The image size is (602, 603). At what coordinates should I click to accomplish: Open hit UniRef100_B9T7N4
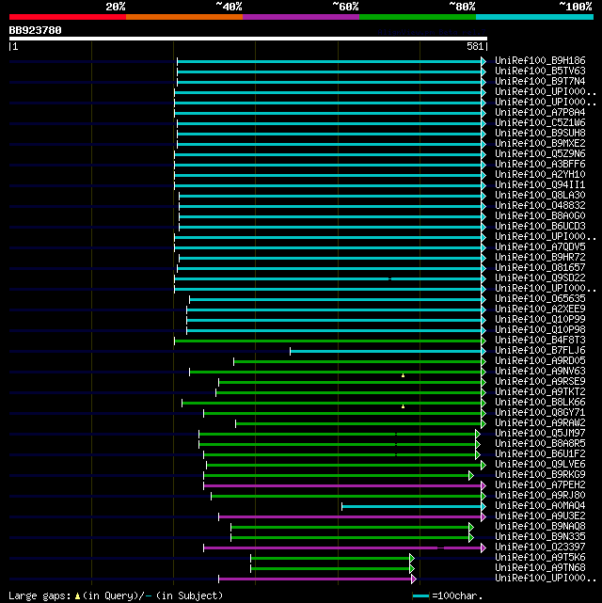point(540,82)
